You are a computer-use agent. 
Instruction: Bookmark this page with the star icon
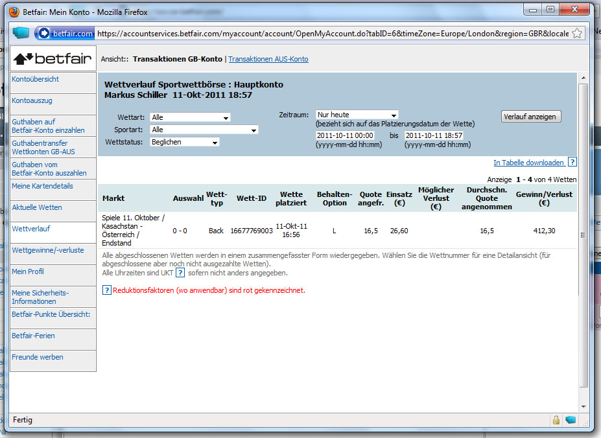pos(577,33)
